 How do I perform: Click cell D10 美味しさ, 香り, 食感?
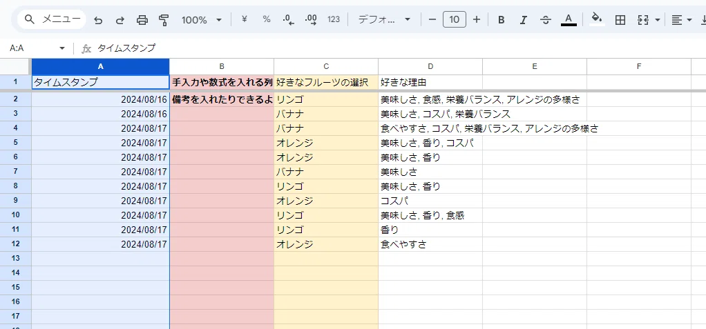pyautogui.click(x=430, y=215)
